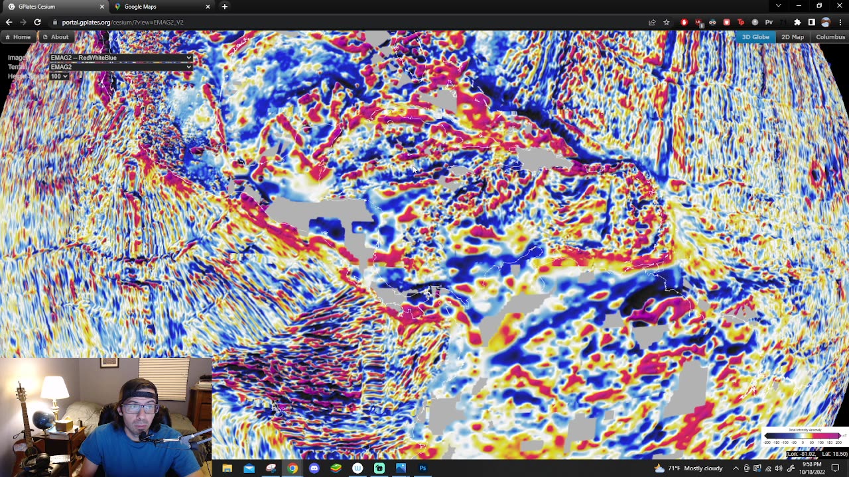The width and height of the screenshot is (849, 477).
Task: Open the clock showing 9:58 PM
Action: (811, 468)
